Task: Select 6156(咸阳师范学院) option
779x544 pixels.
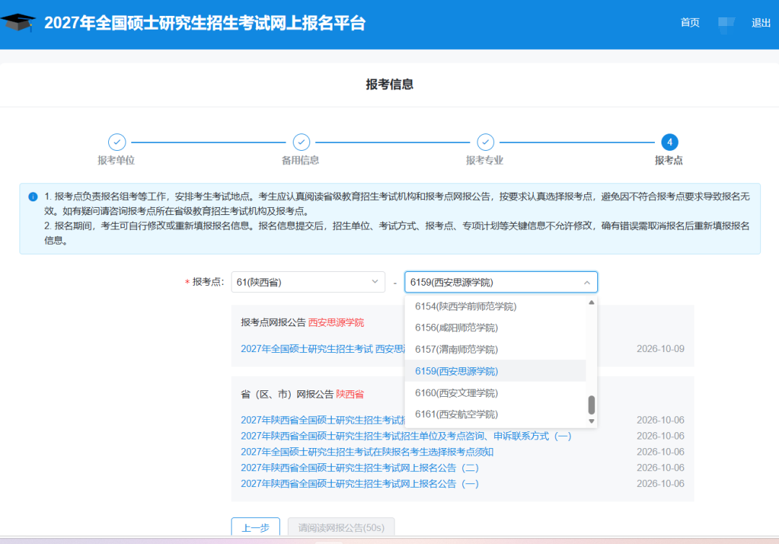Action: 496,328
